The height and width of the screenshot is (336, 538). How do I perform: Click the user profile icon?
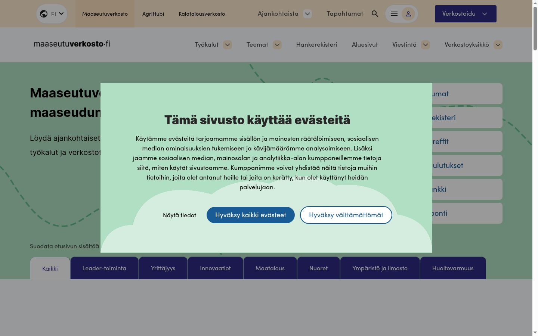[408, 14]
